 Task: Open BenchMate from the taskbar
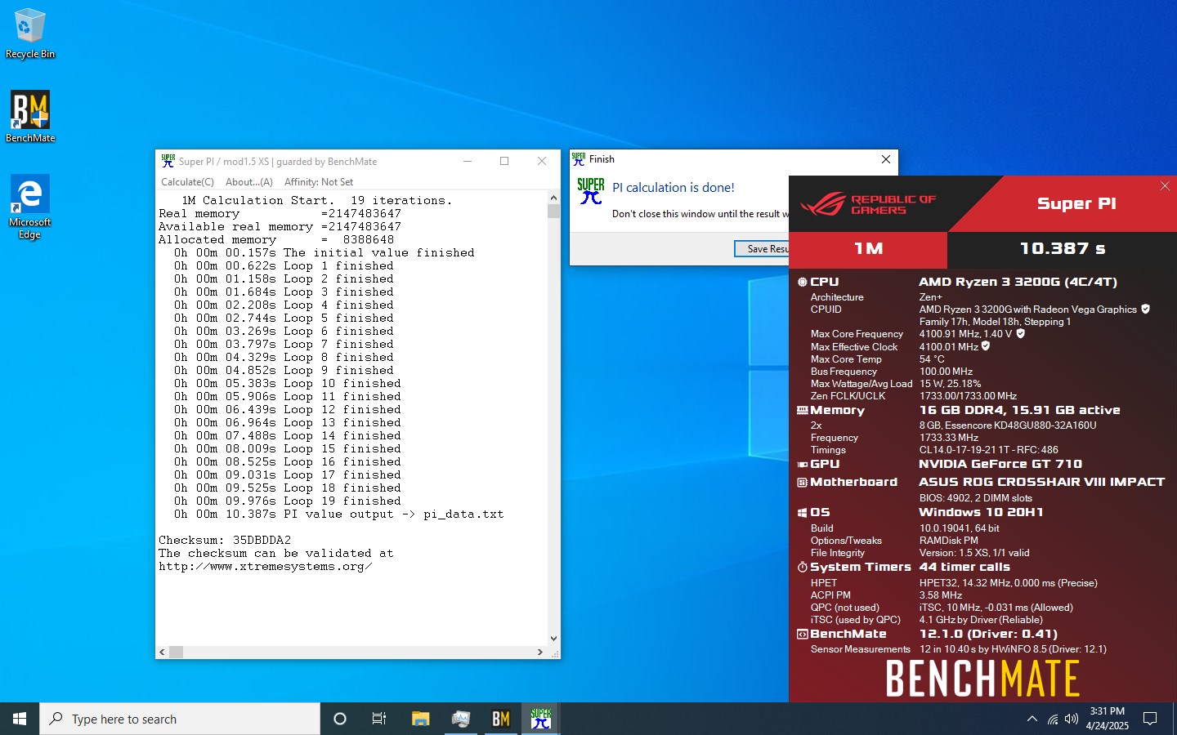pos(500,719)
